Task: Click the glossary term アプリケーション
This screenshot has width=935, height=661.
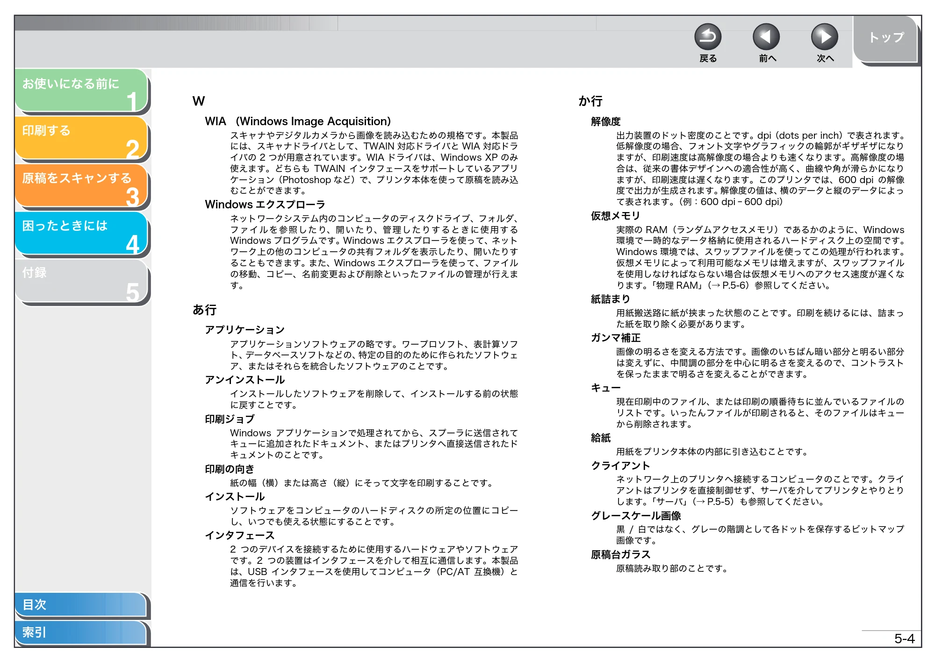Action: pyautogui.click(x=245, y=330)
